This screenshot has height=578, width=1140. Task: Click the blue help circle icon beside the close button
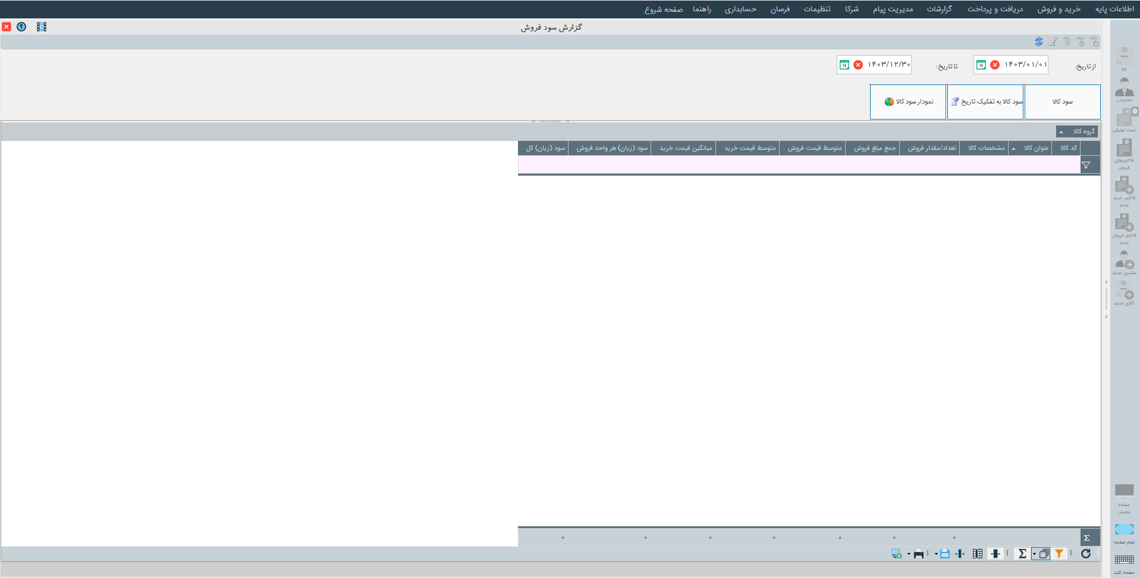[21, 27]
